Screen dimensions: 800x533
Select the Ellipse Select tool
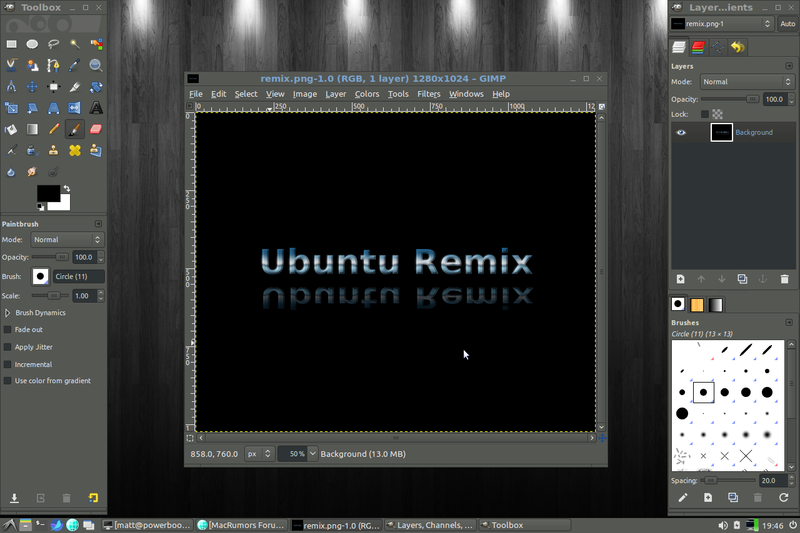coord(32,44)
